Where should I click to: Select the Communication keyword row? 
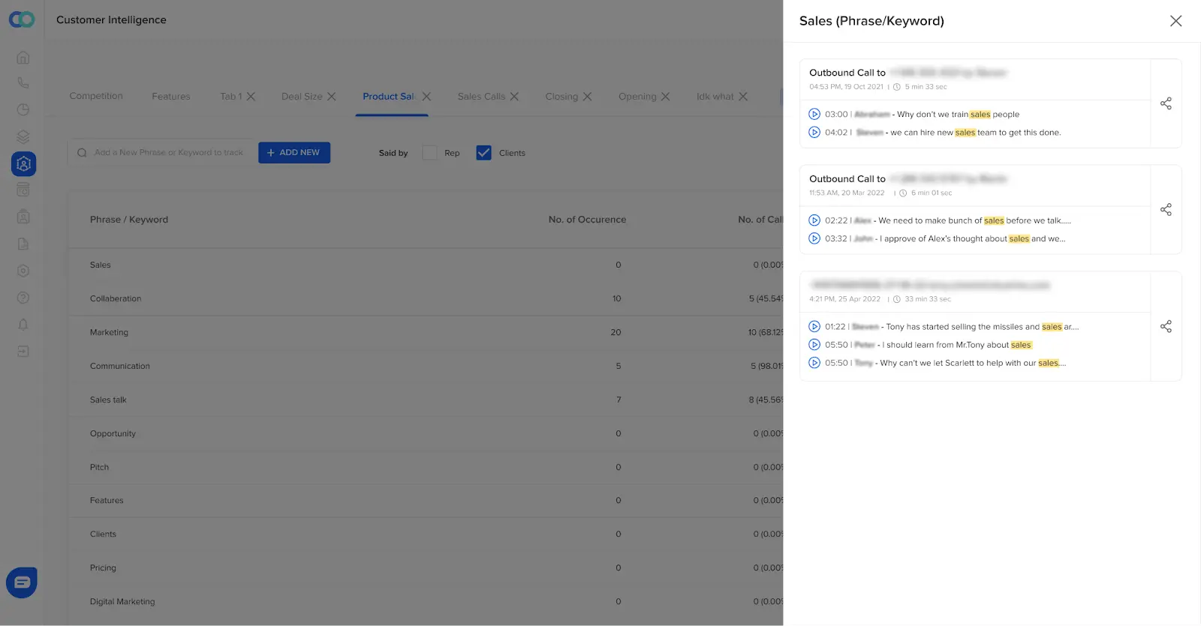pos(426,366)
